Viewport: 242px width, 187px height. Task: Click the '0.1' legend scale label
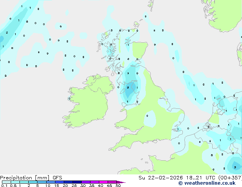pos(4,185)
